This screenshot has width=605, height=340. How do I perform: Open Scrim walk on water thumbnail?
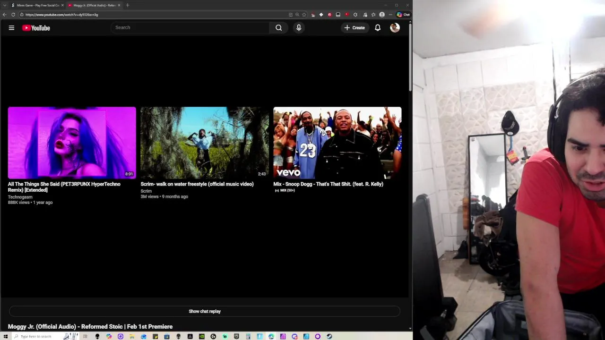205,143
